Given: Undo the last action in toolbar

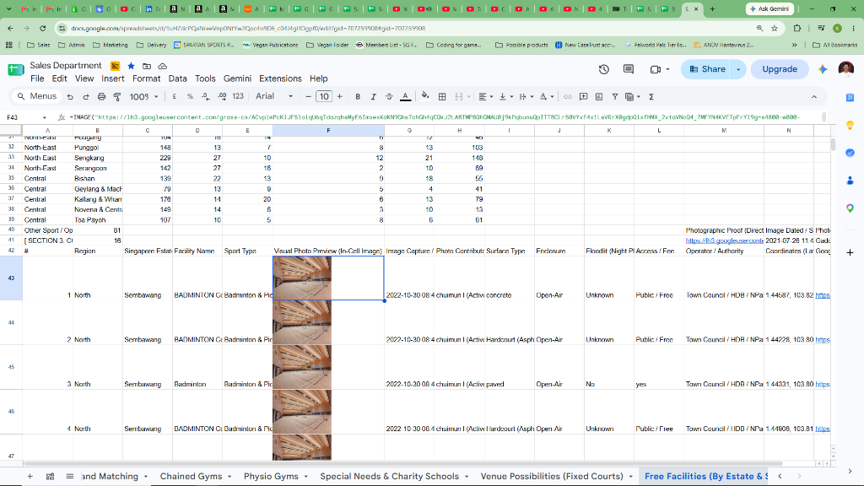Looking at the screenshot, I should click(70, 97).
